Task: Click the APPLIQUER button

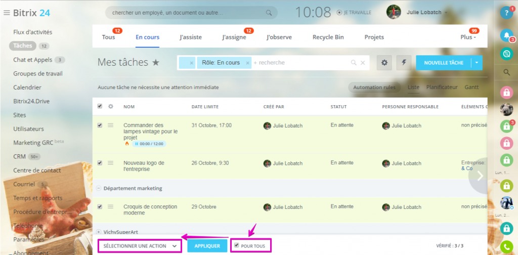Action: pyautogui.click(x=207, y=246)
